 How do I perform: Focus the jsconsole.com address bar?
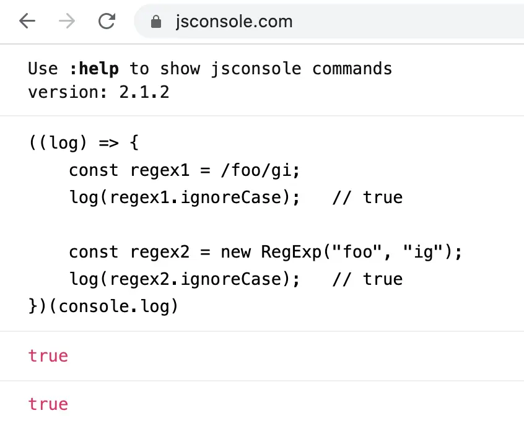[310, 22]
